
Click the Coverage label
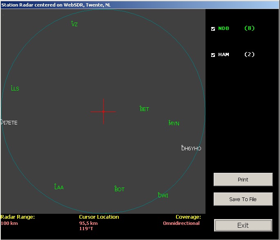coord(188,217)
